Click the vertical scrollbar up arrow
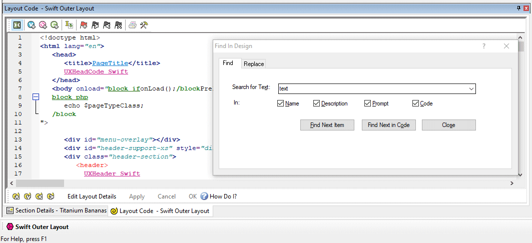Image resolution: width=532 pixels, height=243 pixels. coord(521,37)
